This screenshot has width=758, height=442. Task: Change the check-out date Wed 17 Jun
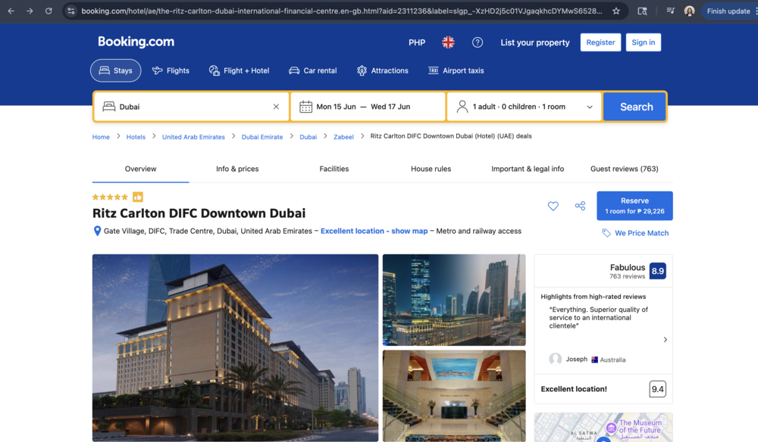tap(390, 107)
